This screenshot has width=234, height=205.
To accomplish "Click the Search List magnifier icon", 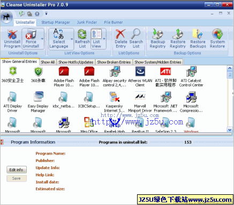I will 136,34.
